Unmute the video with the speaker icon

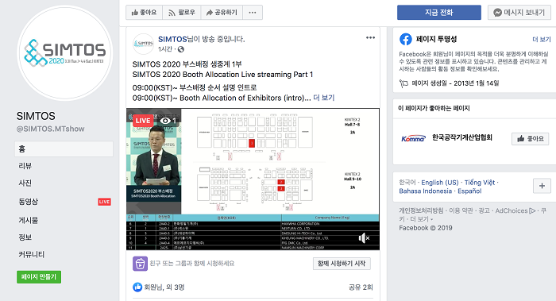364,238
